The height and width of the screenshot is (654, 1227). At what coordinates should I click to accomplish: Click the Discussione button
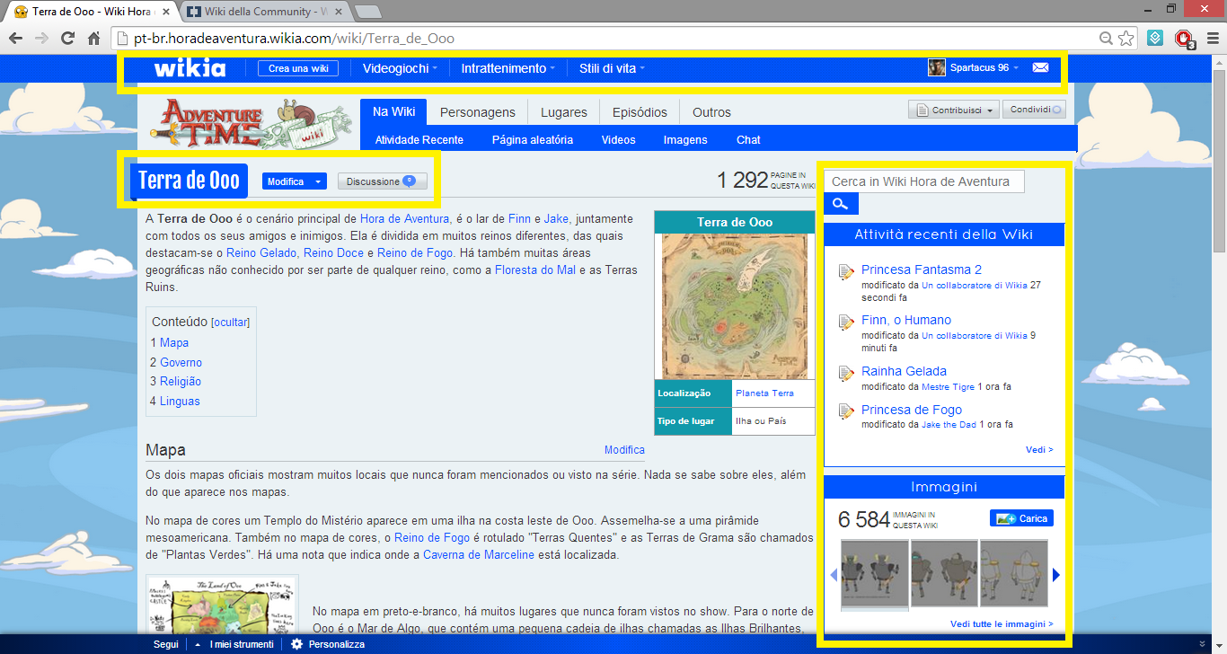pyautogui.click(x=383, y=181)
